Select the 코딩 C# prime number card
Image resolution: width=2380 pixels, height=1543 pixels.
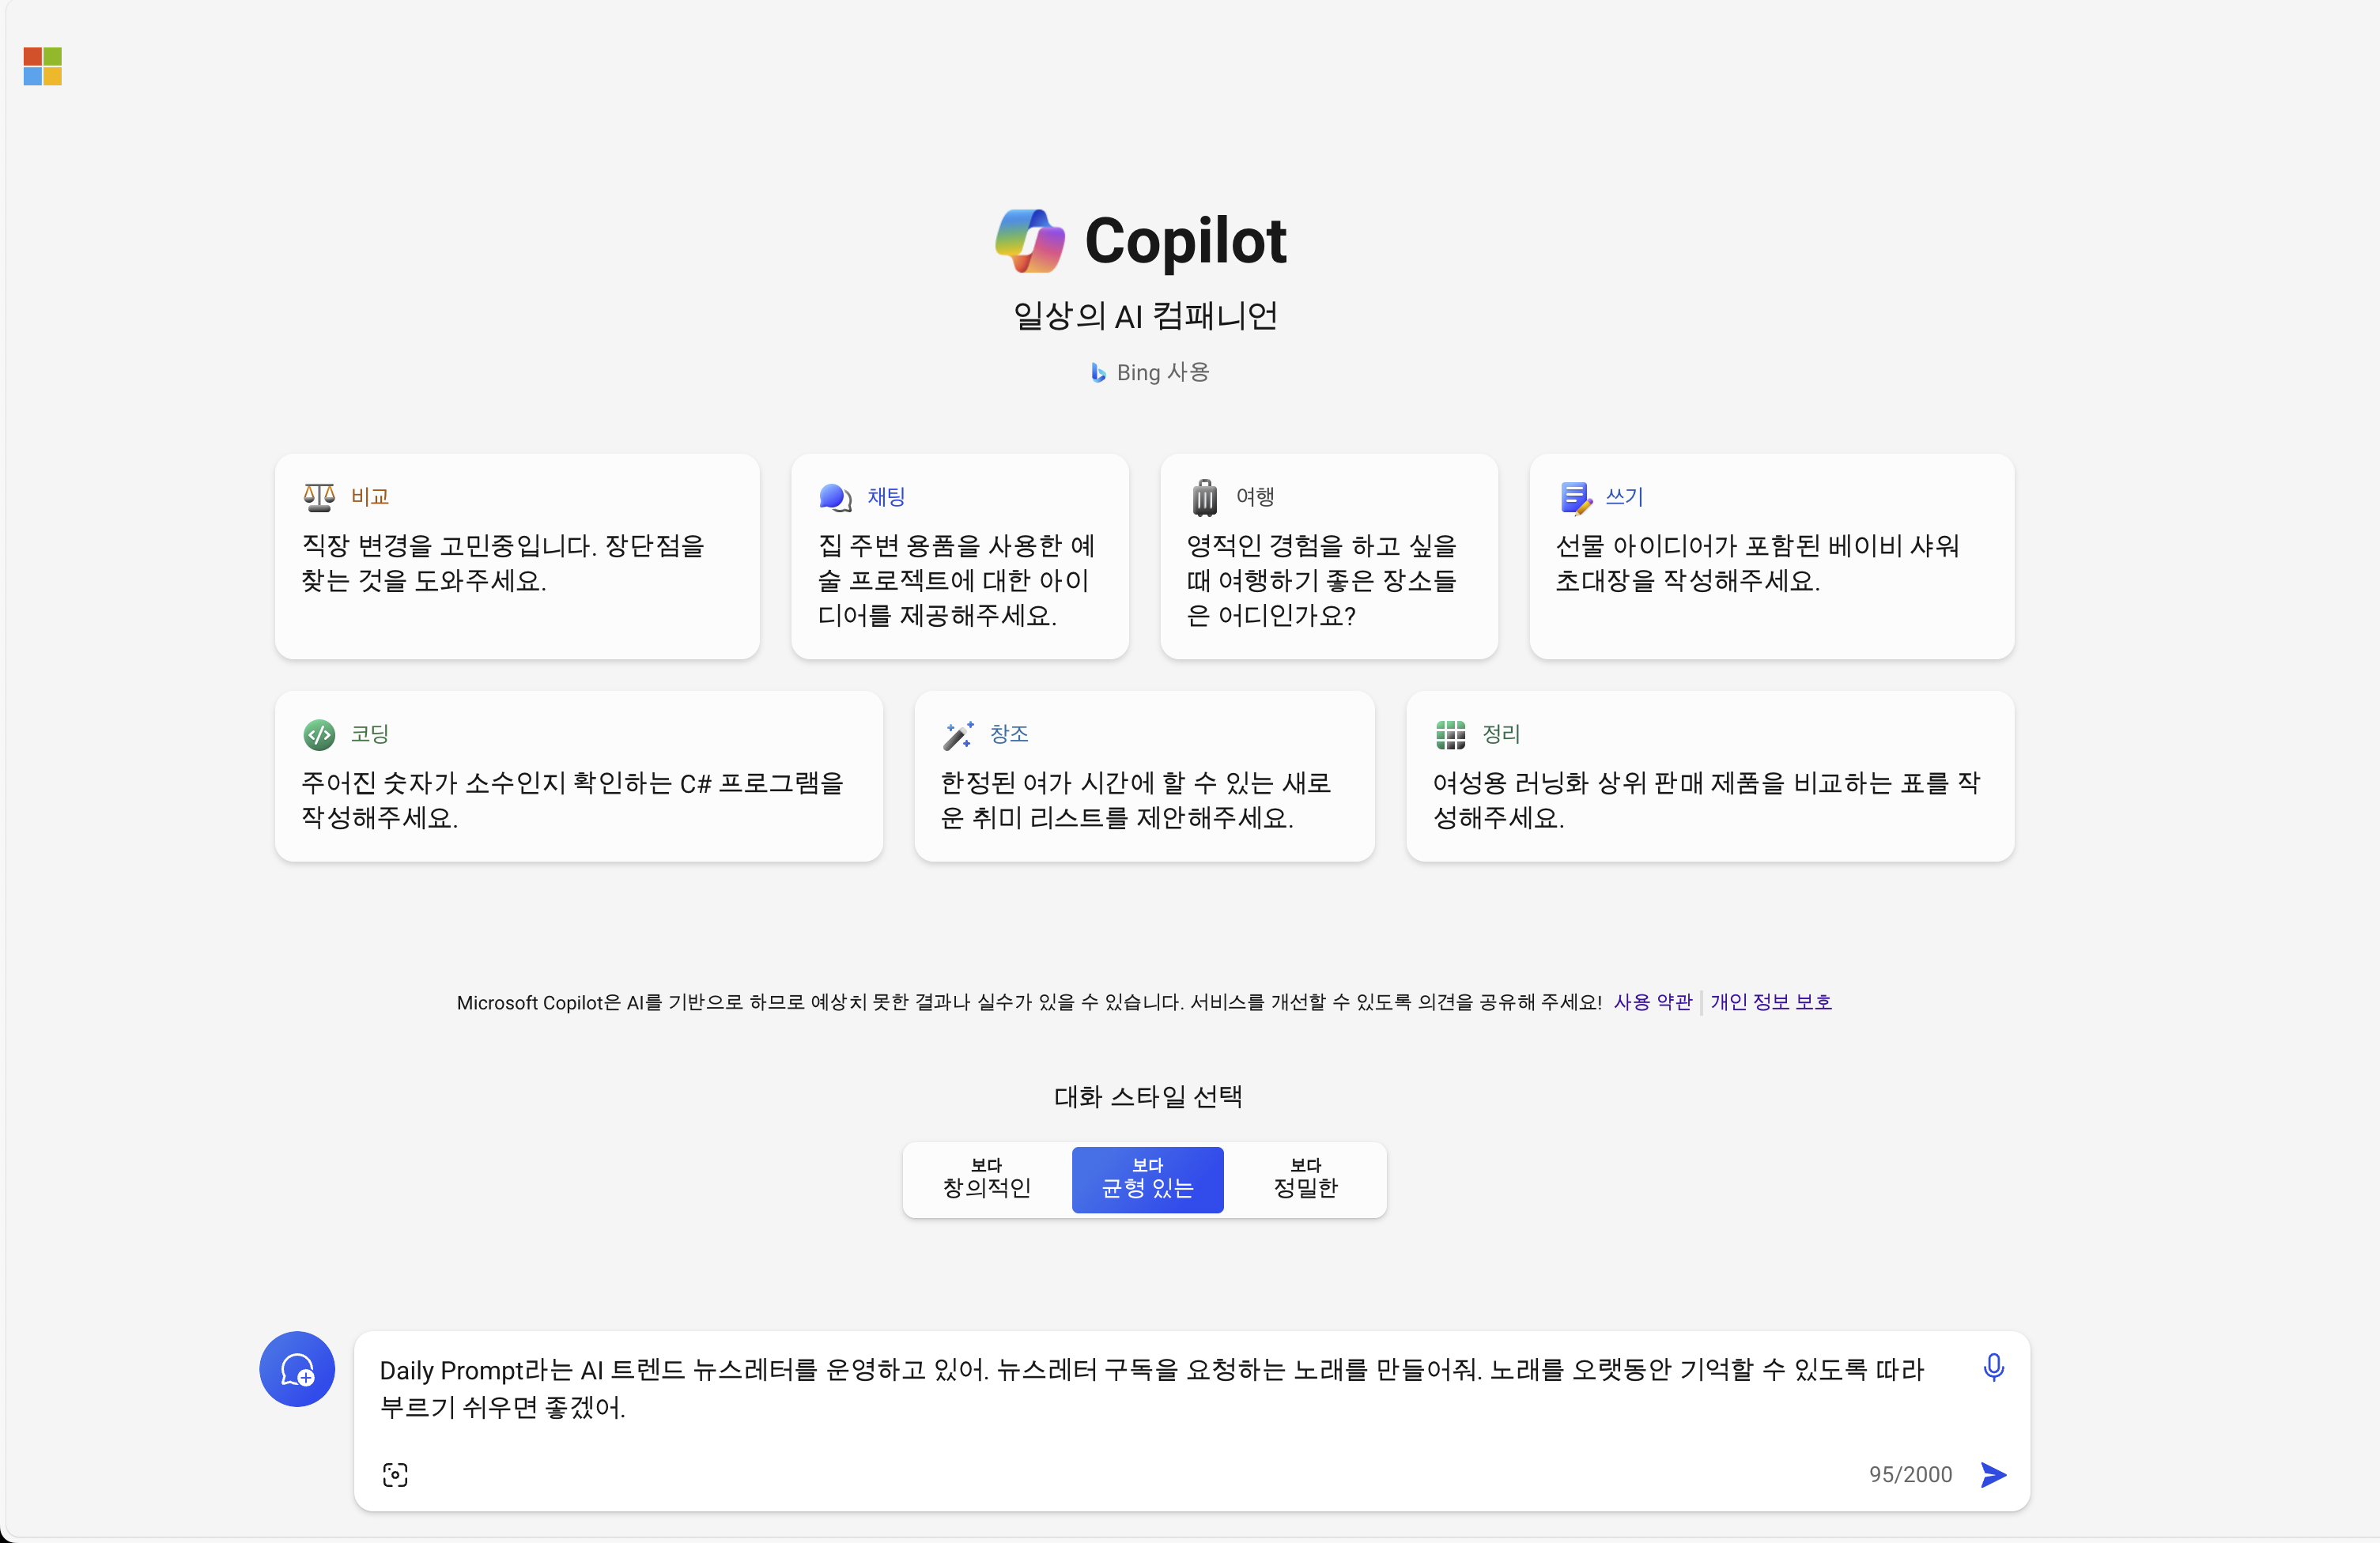[x=579, y=776]
